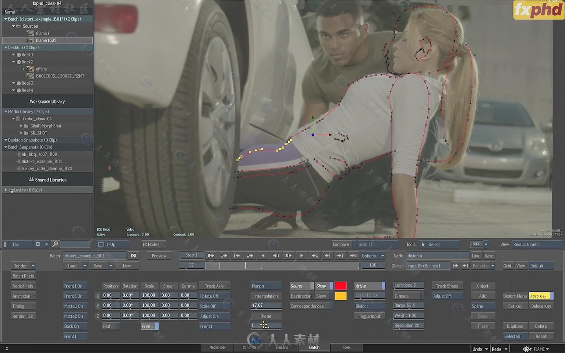Click the Interpolation value field 17.07
The image size is (565, 353).
click(x=266, y=305)
